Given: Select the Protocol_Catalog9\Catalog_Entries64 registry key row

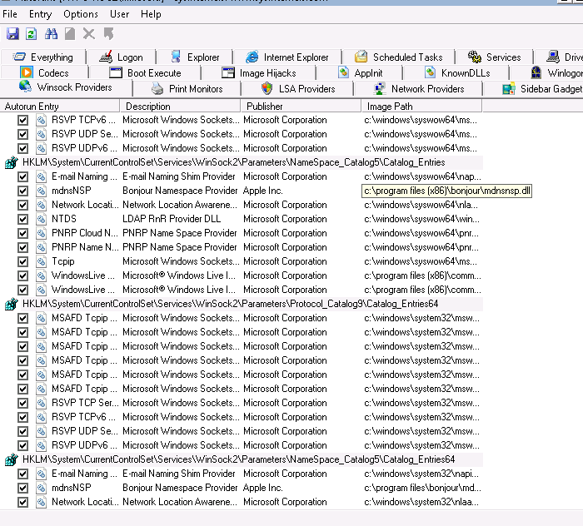Looking at the screenshot, I should (x=242, y=305).
